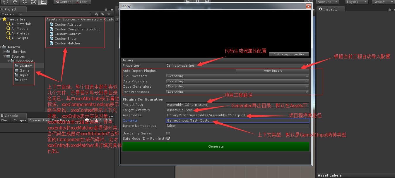The width and height of the screenshot is (395, 178).
Task: Select the Rotate tool in the toolbar
Action: click(x=24, y=2)
